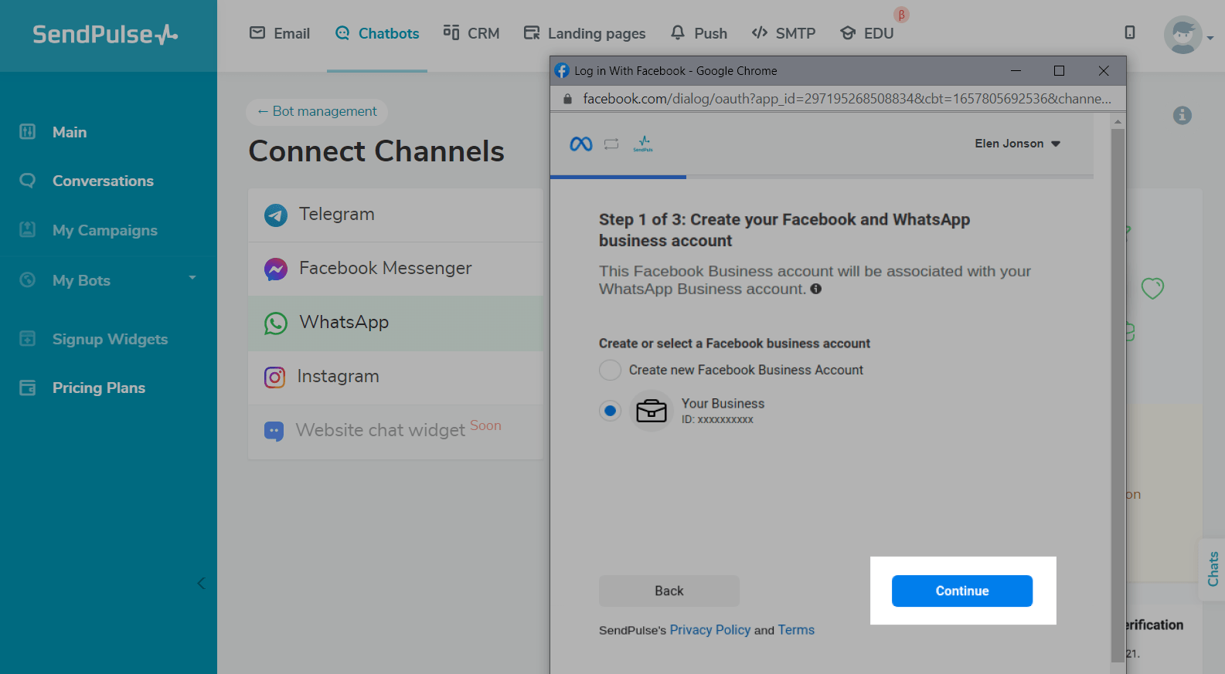
Task: Click the Back button
Action: [669, 591]
